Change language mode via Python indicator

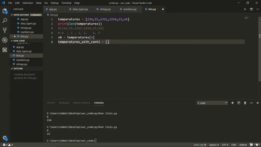[243, 145]
